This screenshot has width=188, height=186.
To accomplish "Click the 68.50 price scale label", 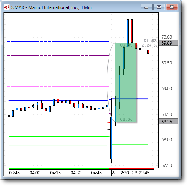I will tap(167, 114).
